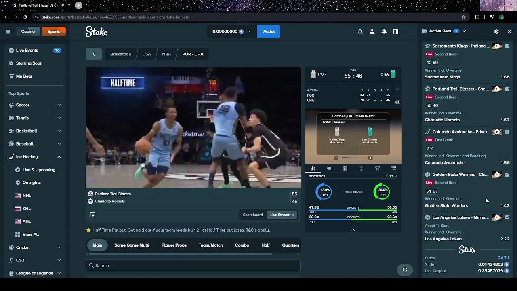Toggle theatre mode icon below the video
Screen dimensions: 517x291
point(92,215)
